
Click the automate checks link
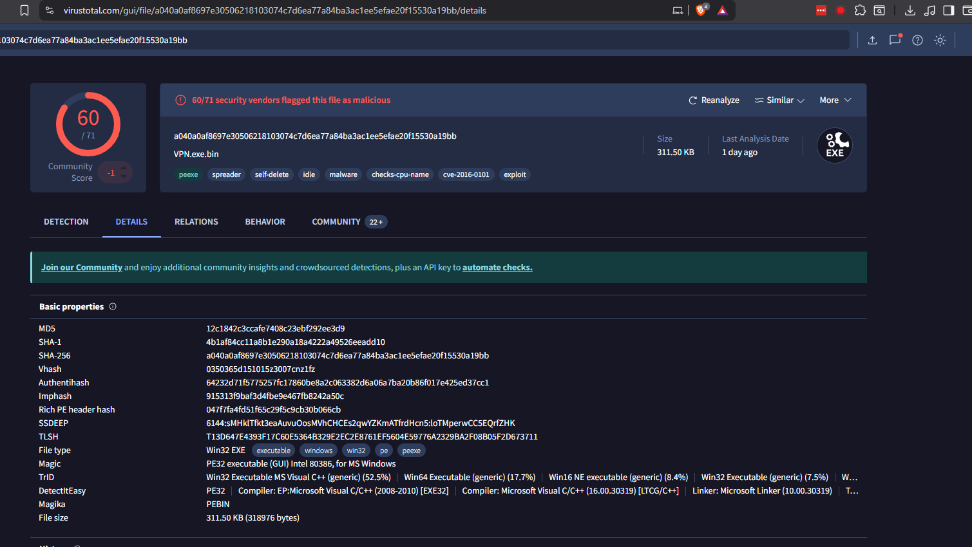[497, 267]
